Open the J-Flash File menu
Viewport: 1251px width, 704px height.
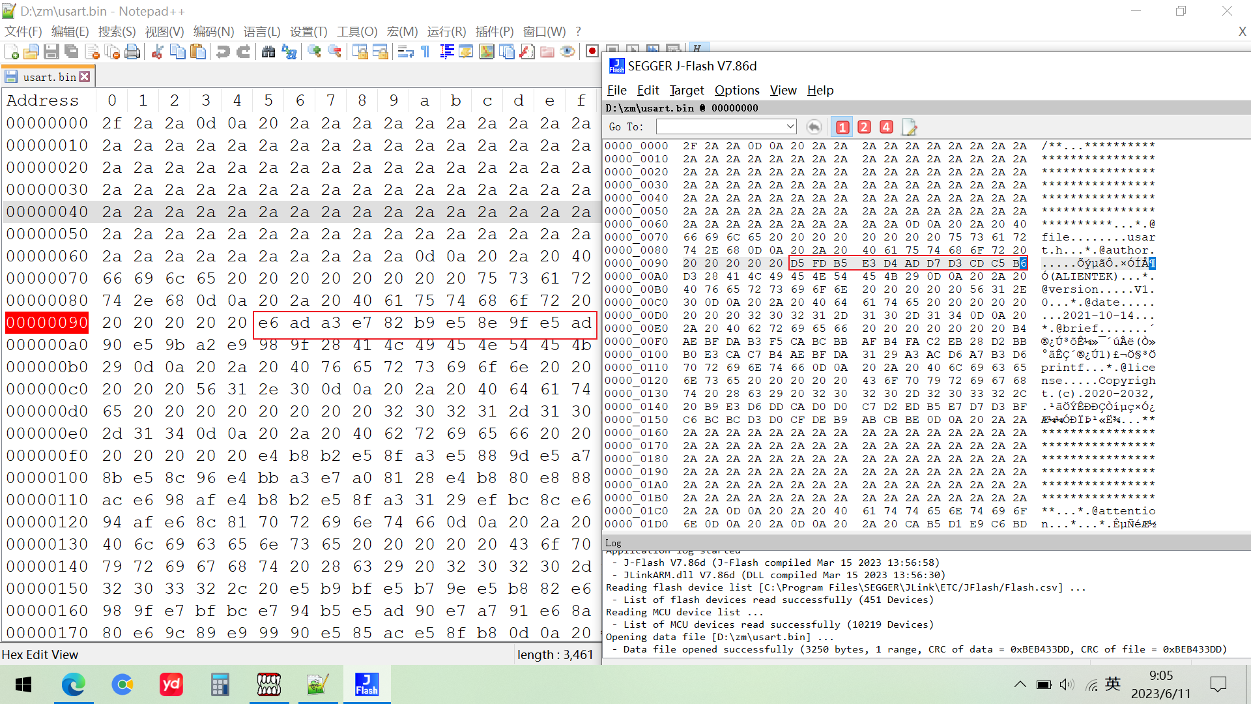(617, 91)
